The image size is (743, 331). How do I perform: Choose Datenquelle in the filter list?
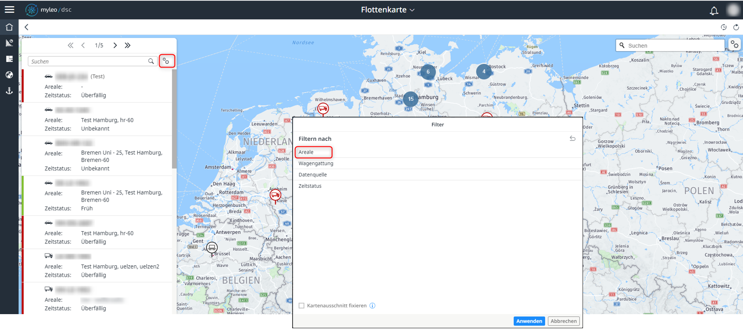tap(438, 175)
